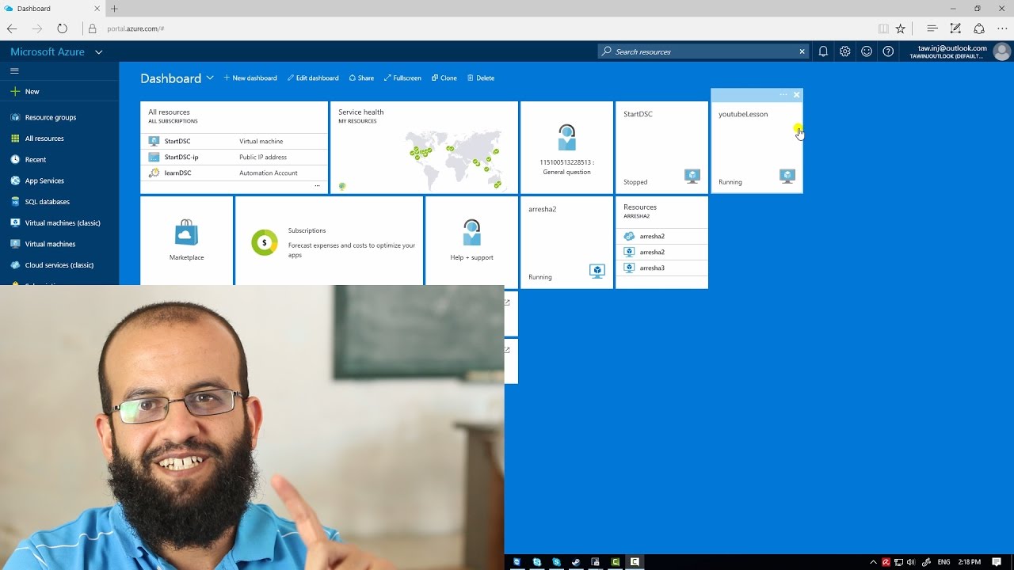This screenshot has height=570, width=1014.
Task: Open browser web note pen icon
Action: click(x=955, y=28)
